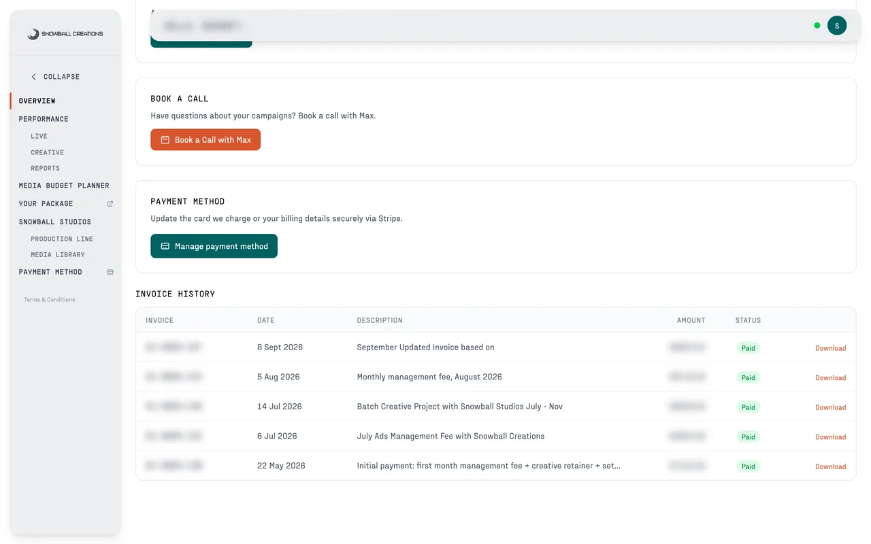
Task: Open Snowball Studios section
Action: (54, 222)
